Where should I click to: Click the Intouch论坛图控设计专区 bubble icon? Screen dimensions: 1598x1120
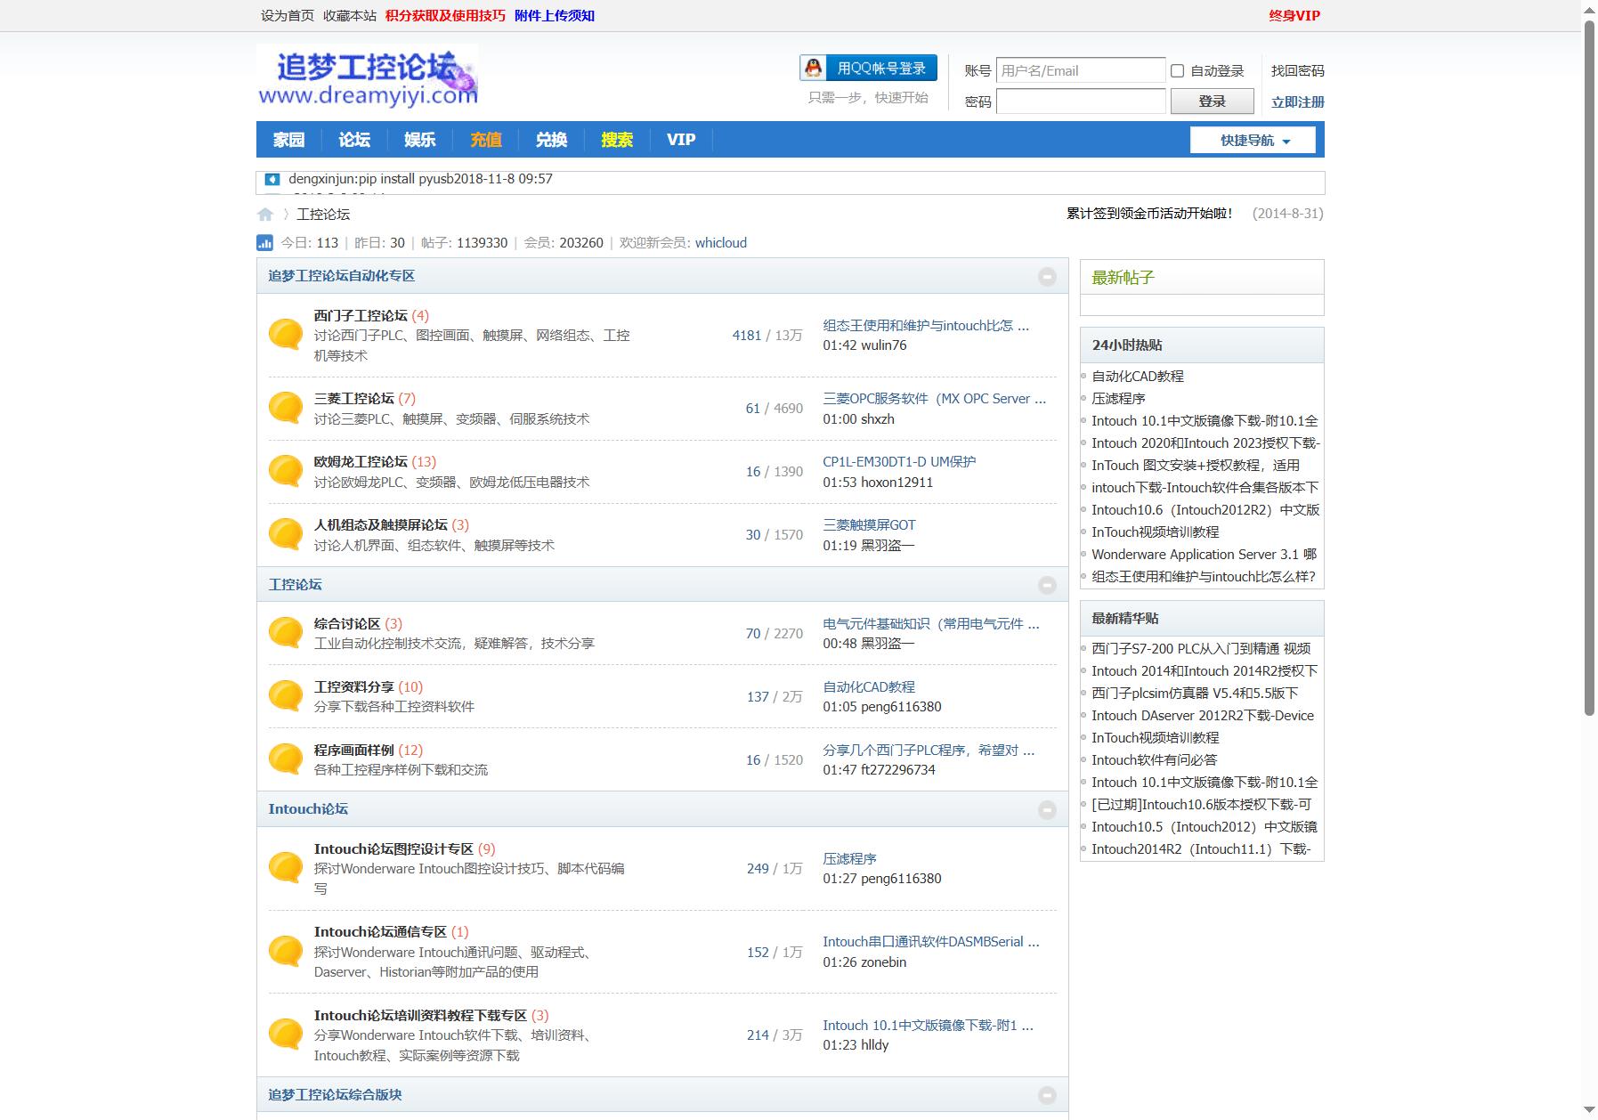[286, 868]
